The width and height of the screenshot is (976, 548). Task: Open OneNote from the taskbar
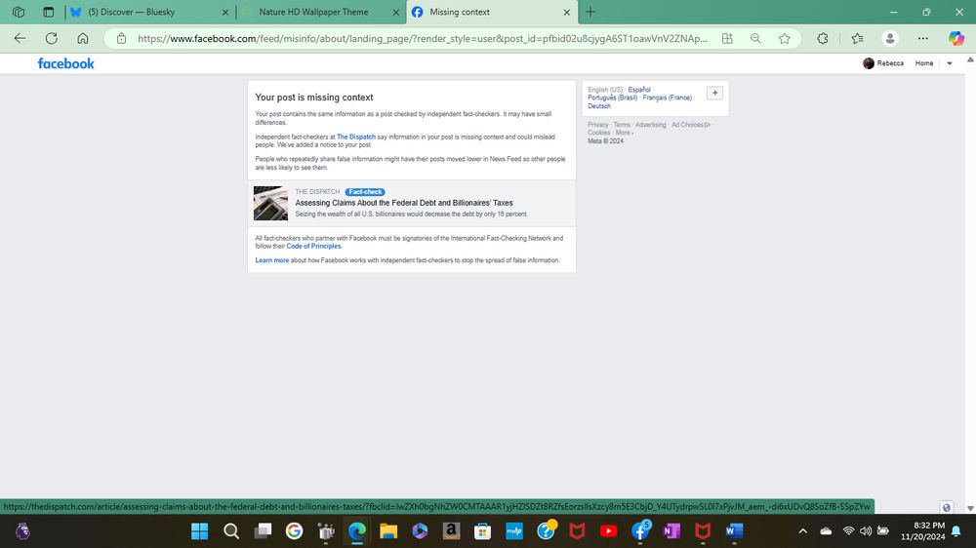[x=671, y=531]
